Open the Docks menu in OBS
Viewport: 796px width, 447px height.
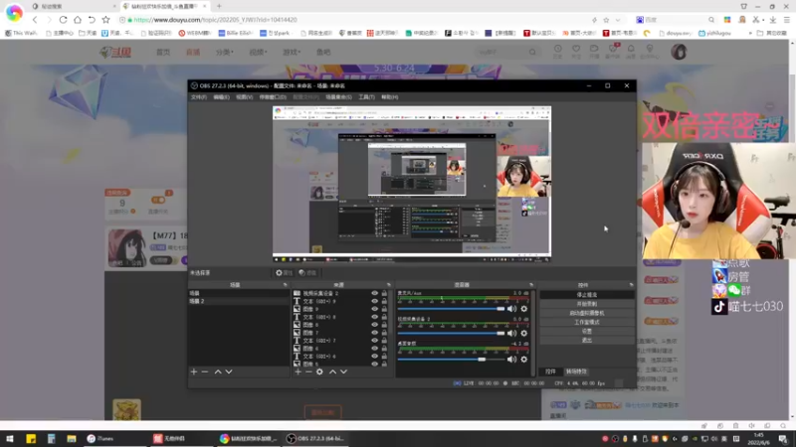click(x=273, y=96)
